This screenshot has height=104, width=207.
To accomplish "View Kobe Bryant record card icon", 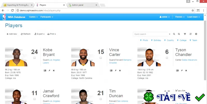I will click(x=45, y=70).
